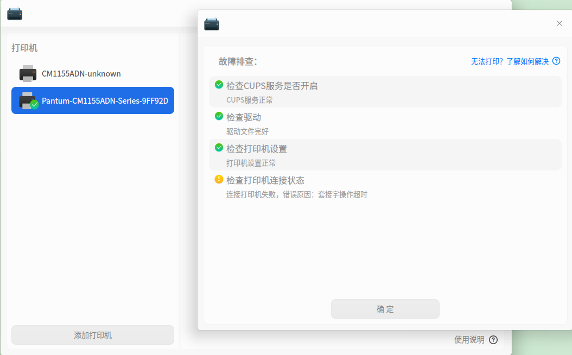Click the 检查CUPS服务是否开启 row title
This screenshot has height=355, width=572.
click(x=272, y=86)
